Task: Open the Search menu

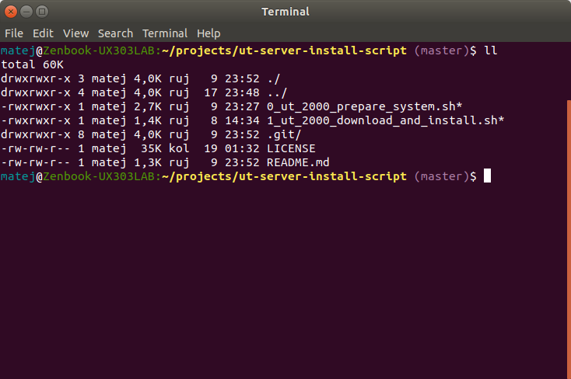Action: click(115, 33)
